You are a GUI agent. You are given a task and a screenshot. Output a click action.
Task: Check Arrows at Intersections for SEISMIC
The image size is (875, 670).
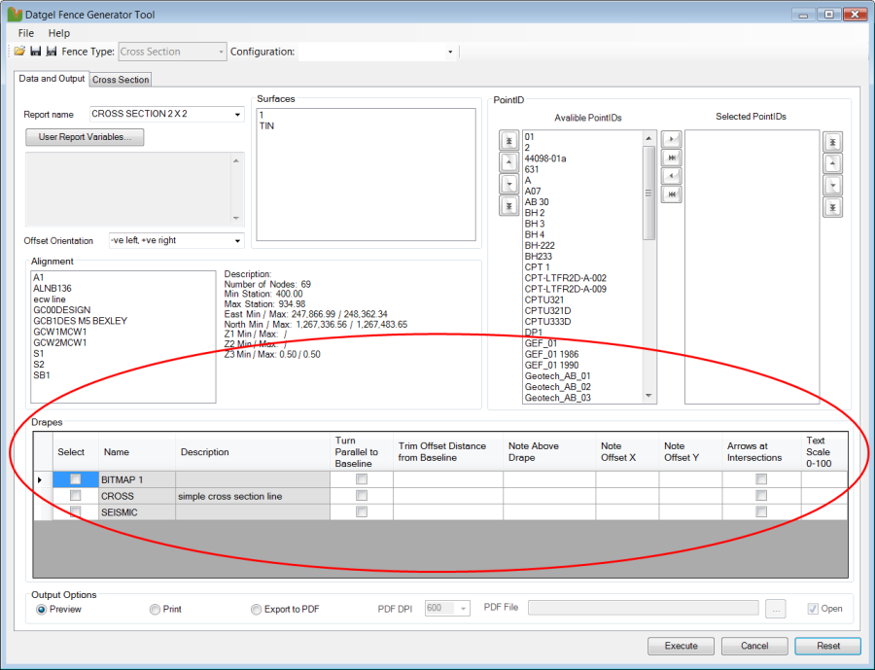click(x=761, y=512)
